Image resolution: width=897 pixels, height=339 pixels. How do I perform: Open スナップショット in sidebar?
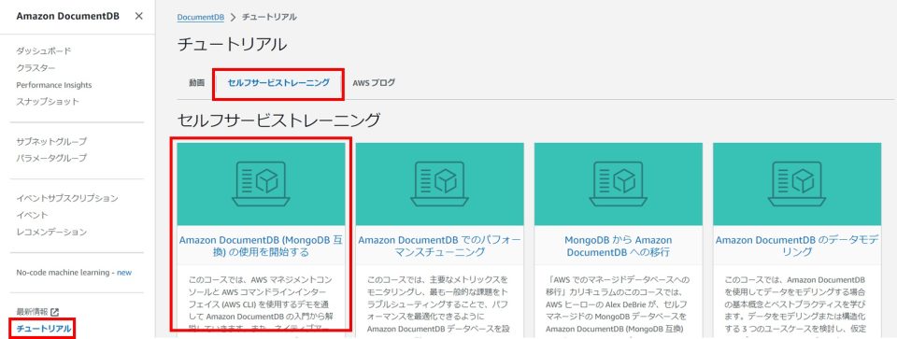(48, 102)
